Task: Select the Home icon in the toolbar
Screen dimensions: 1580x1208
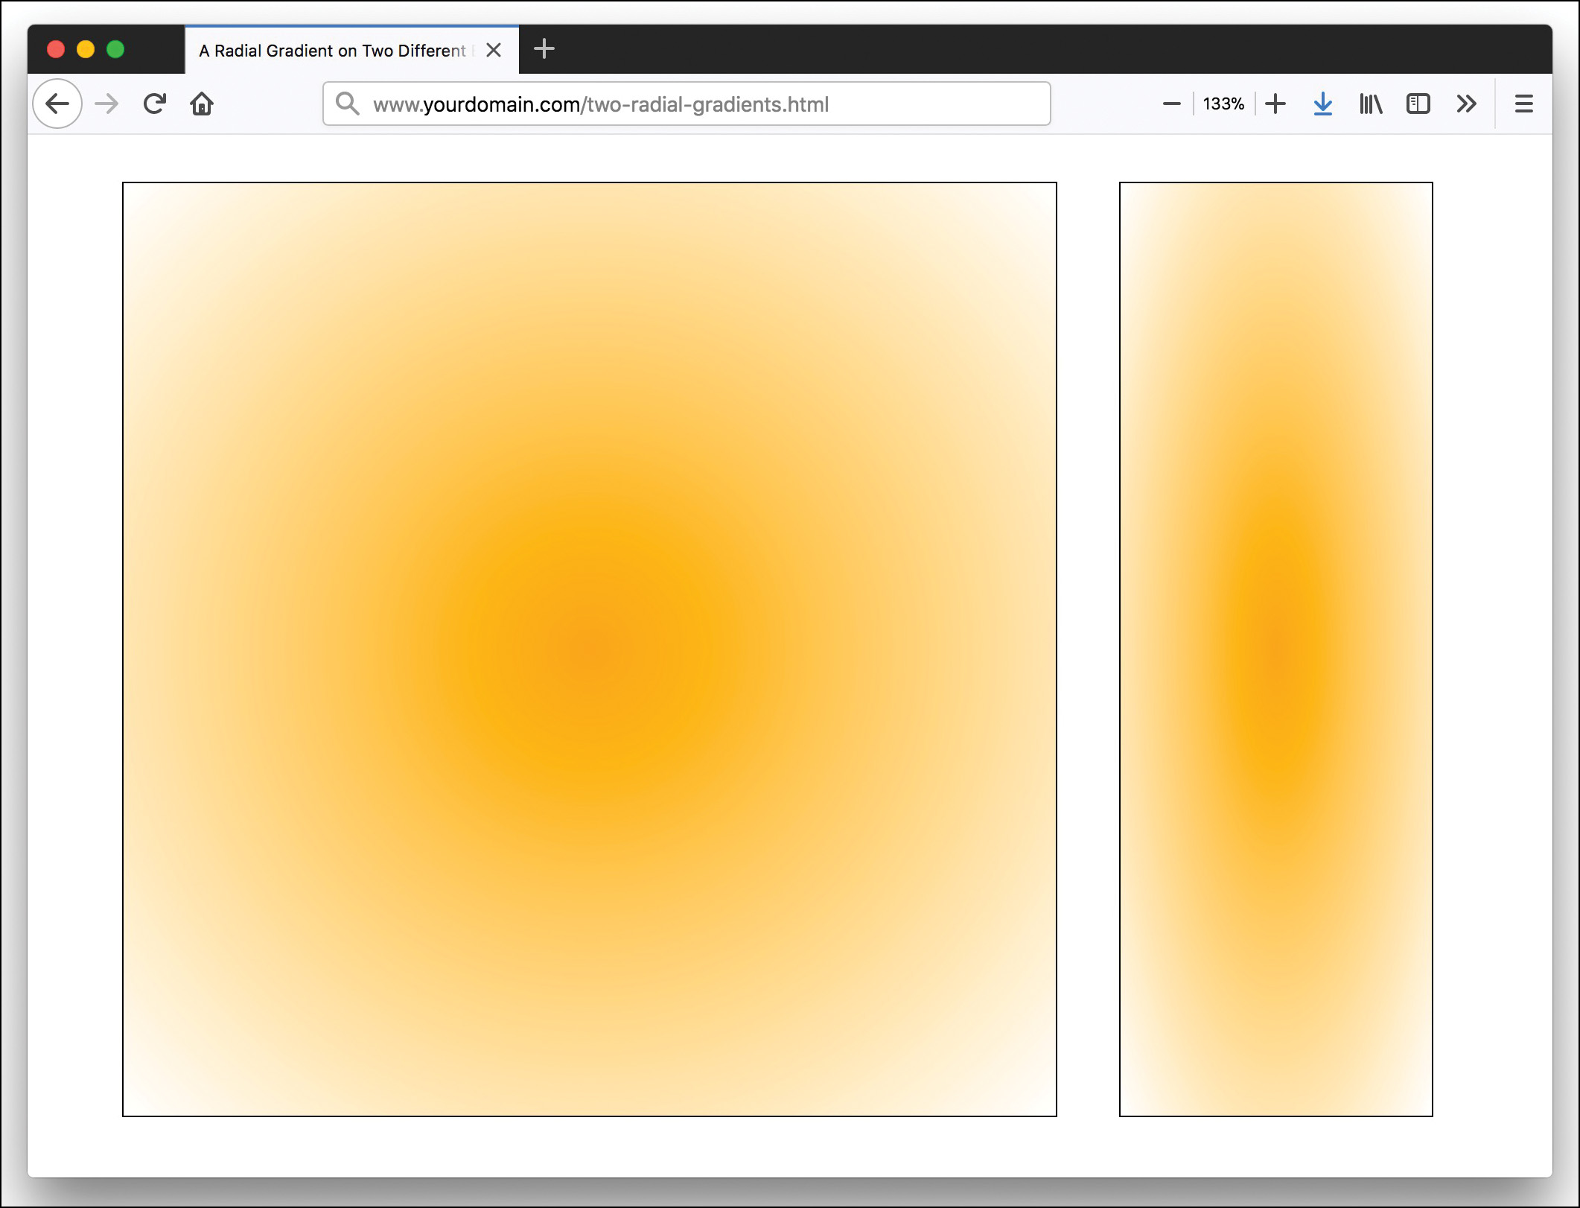Action: 201,104
